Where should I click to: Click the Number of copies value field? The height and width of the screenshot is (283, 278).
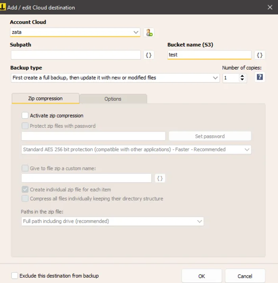point(231,78)
